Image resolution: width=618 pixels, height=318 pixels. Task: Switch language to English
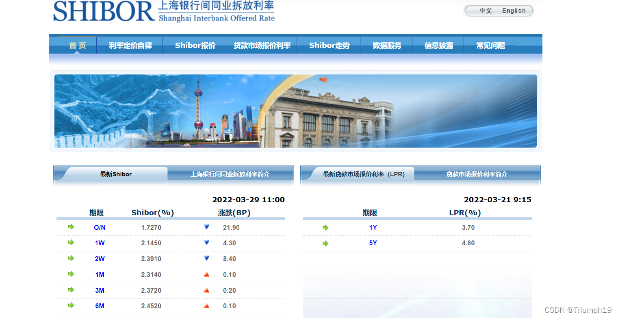click(x=514, y=11)
